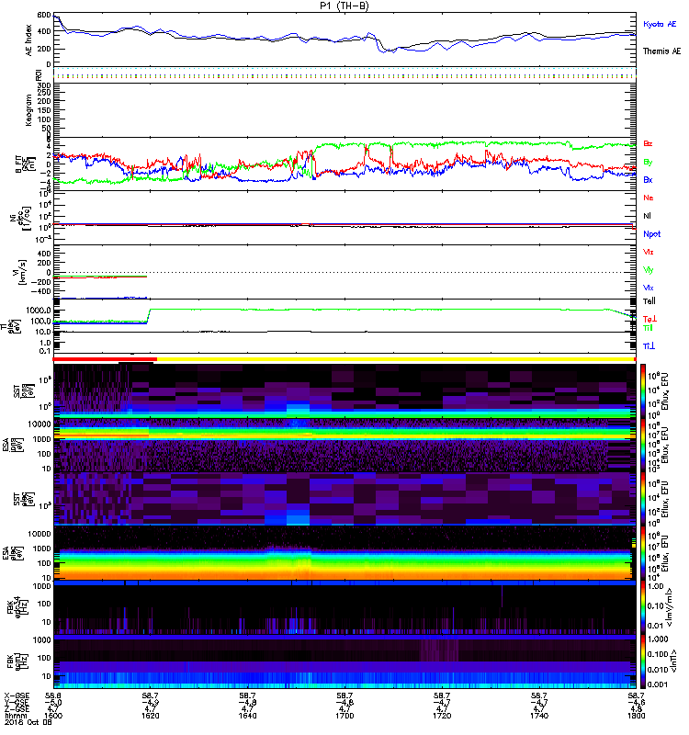Image resolution: width=689 pixels, height=735 pixels.
Task: Click the green Viy velocity legend label
Action: (649, 269)
